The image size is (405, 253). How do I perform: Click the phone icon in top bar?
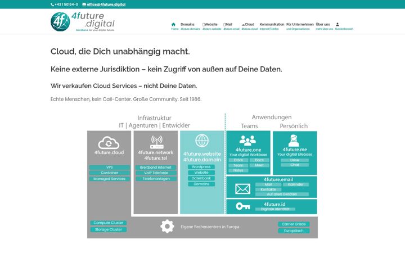[52, 4]
